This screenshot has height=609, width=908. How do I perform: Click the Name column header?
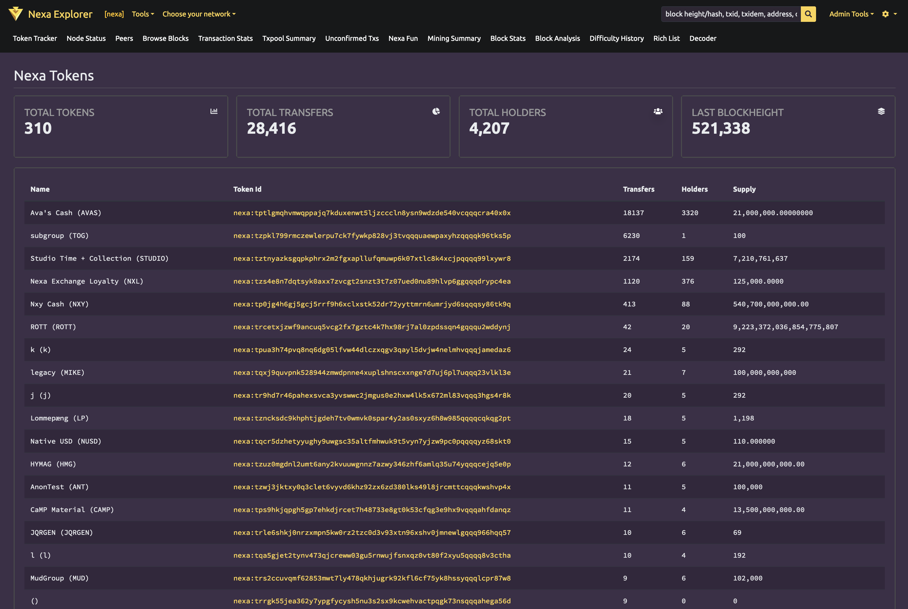point(40,189)
